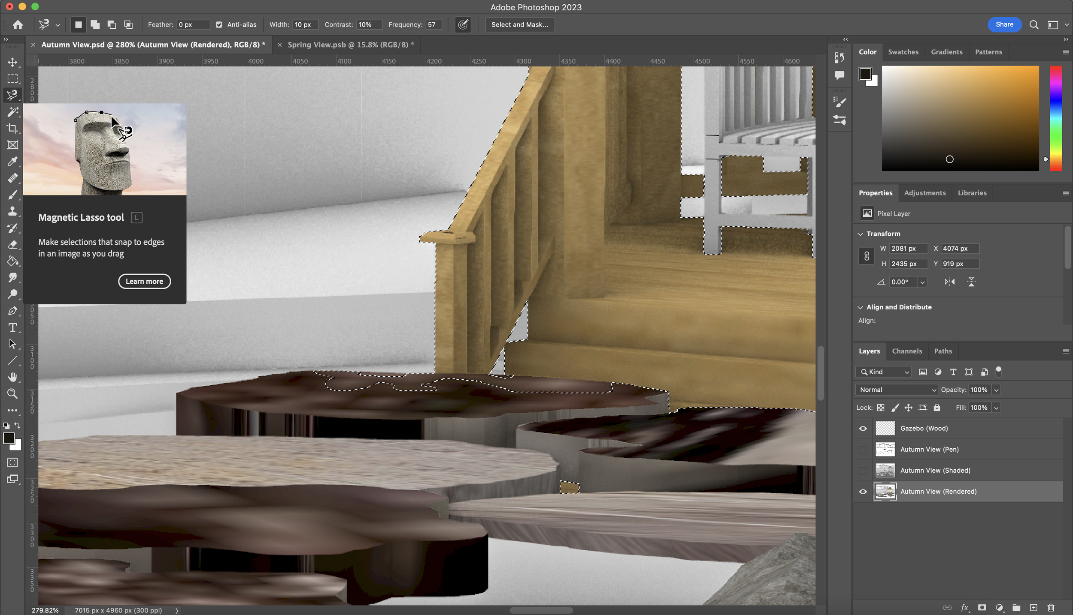Image resolution: width=1073 pixels, height=615 pixels.
Task: Select the Path Selection tool
Action: tap(12, 344)
